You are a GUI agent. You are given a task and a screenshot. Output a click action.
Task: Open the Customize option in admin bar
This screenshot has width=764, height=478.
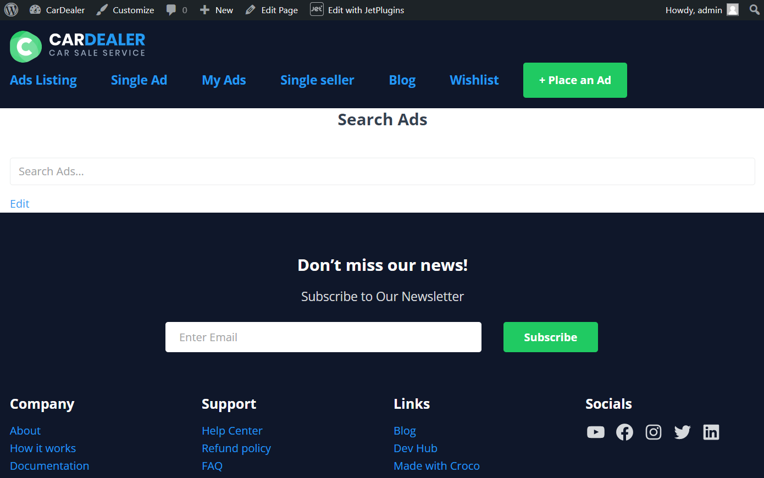pos(125,10)
